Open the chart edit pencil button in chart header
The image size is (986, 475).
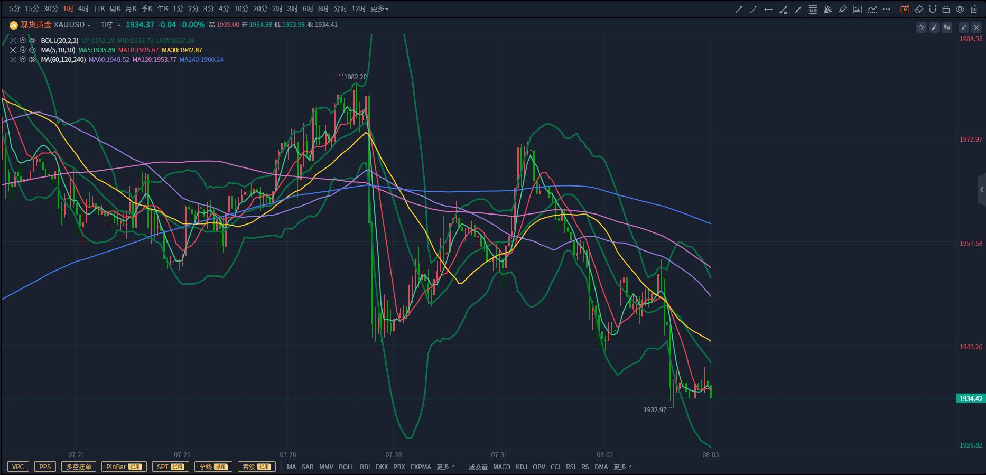click(x=934, y=27)
